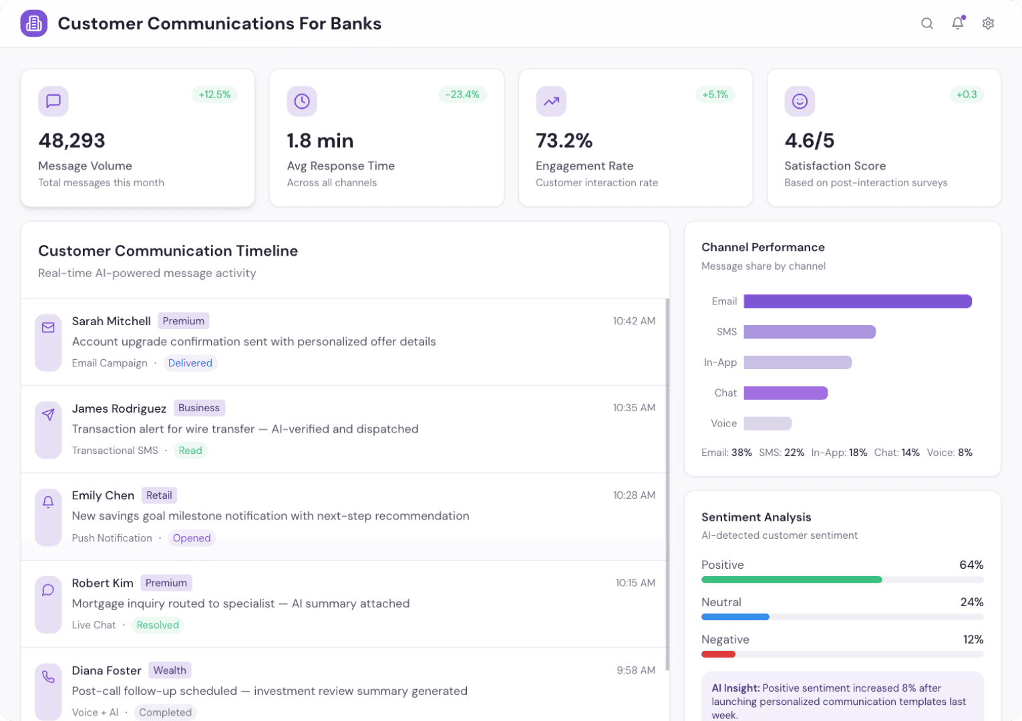Open search from the header magnifier icon
The width and height of the screenshot is (1022, 721).
pyautogui.click(x=927, y=23)
